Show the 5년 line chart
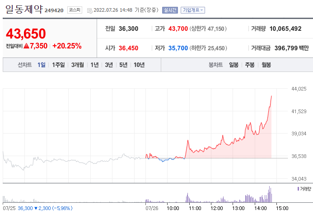The height and width of the screenshot is (215, 313). click(x=123, y=65)
